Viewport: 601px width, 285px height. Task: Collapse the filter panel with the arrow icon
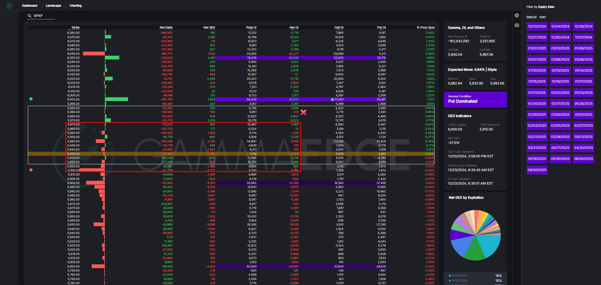click(x=517, y=15)
